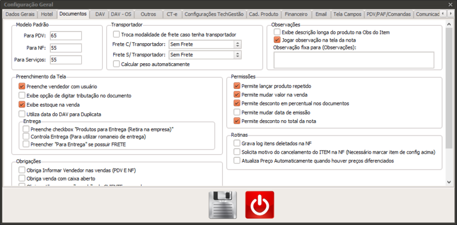Uncheck Preenche vendedor com usuário
Image resolution: width=457 pixels, height=225 pixels.
[22, 87]
